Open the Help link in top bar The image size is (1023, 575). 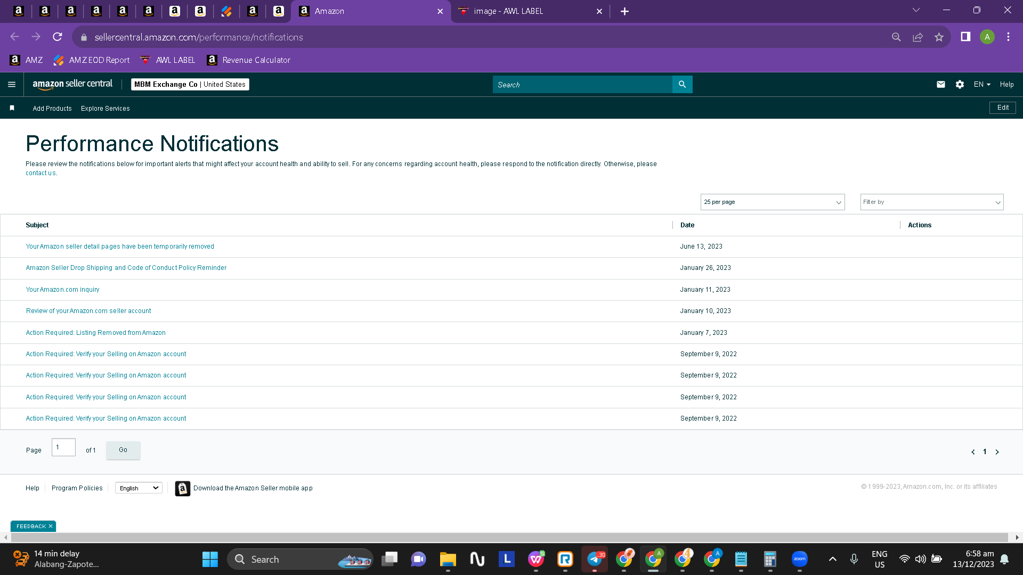1007,85
